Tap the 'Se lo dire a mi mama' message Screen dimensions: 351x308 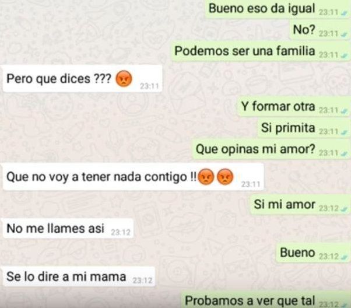coord(79,277)
